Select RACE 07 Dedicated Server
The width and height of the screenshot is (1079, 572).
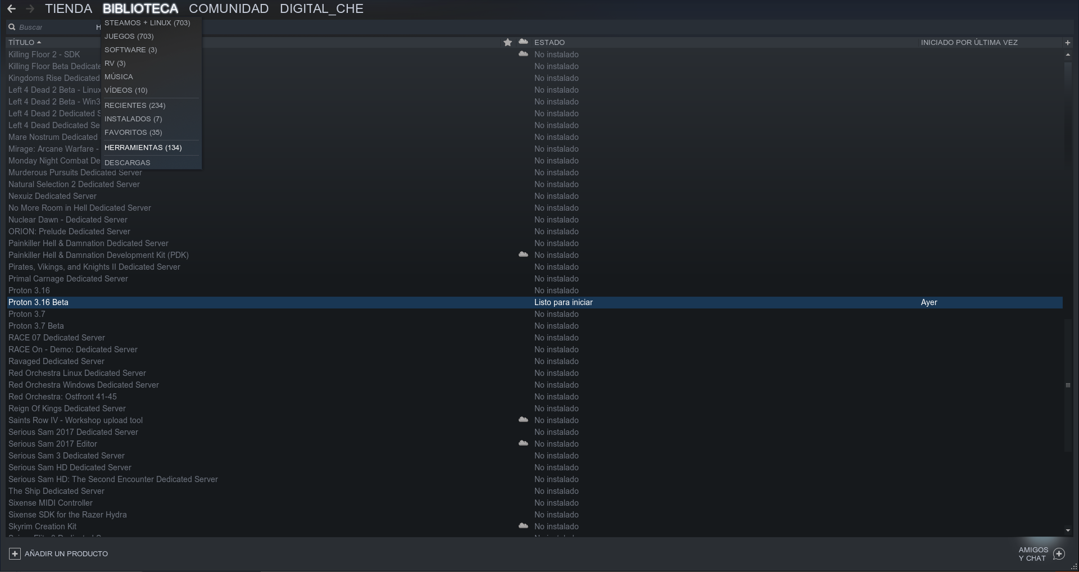click(57, 338)
